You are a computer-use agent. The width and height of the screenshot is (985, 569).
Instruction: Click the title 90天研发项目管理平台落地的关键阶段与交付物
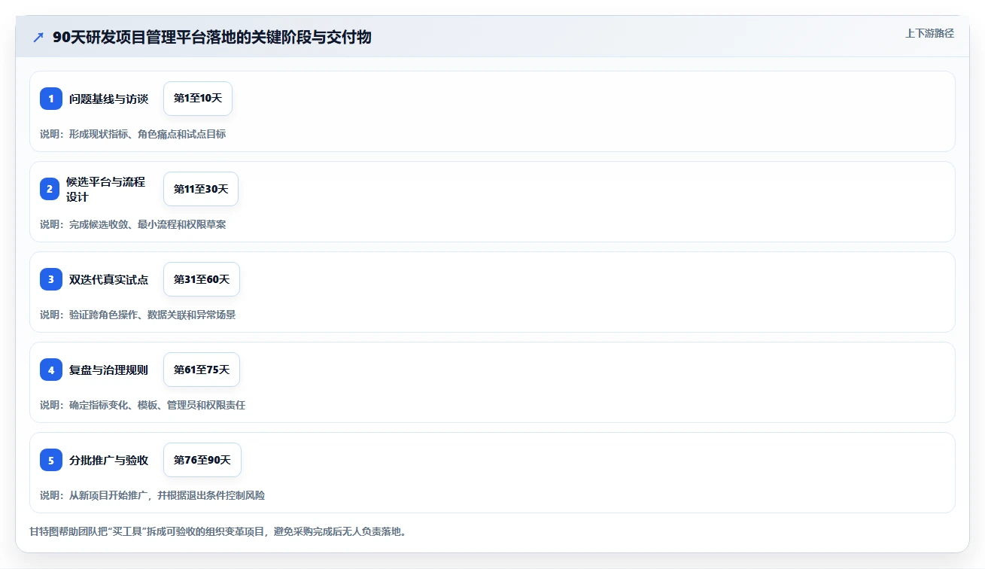212,37
